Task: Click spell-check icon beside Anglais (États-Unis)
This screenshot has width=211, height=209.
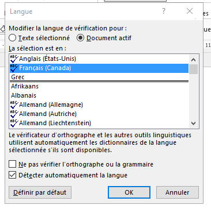Action: 14,59
